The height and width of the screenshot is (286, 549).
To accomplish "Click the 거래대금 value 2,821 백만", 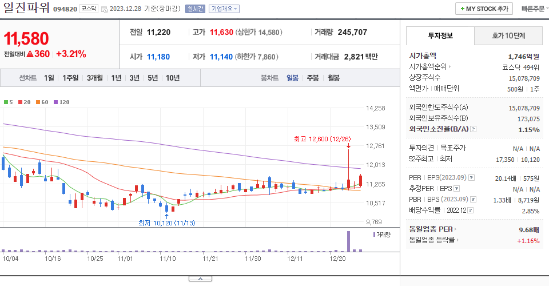I will point(361,57).
